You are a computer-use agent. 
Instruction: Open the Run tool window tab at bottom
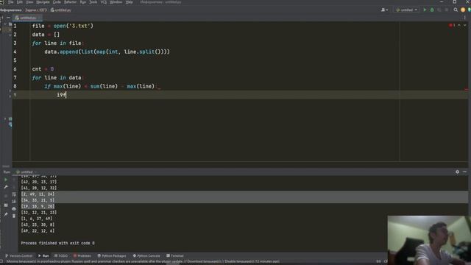tap(43, 255)
